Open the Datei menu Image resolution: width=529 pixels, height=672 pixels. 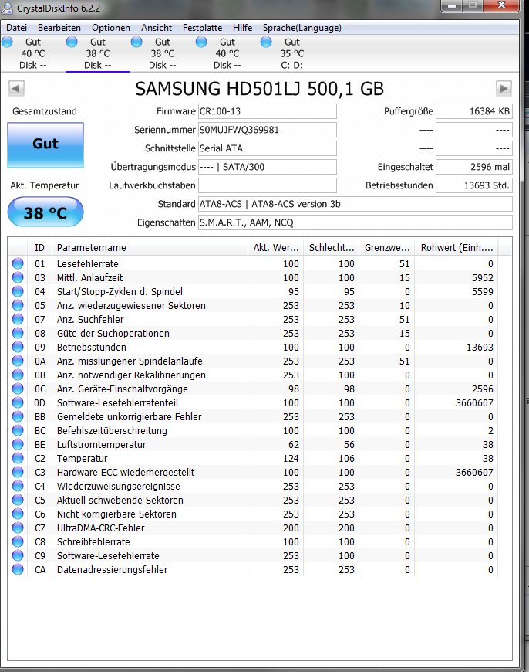16,28
